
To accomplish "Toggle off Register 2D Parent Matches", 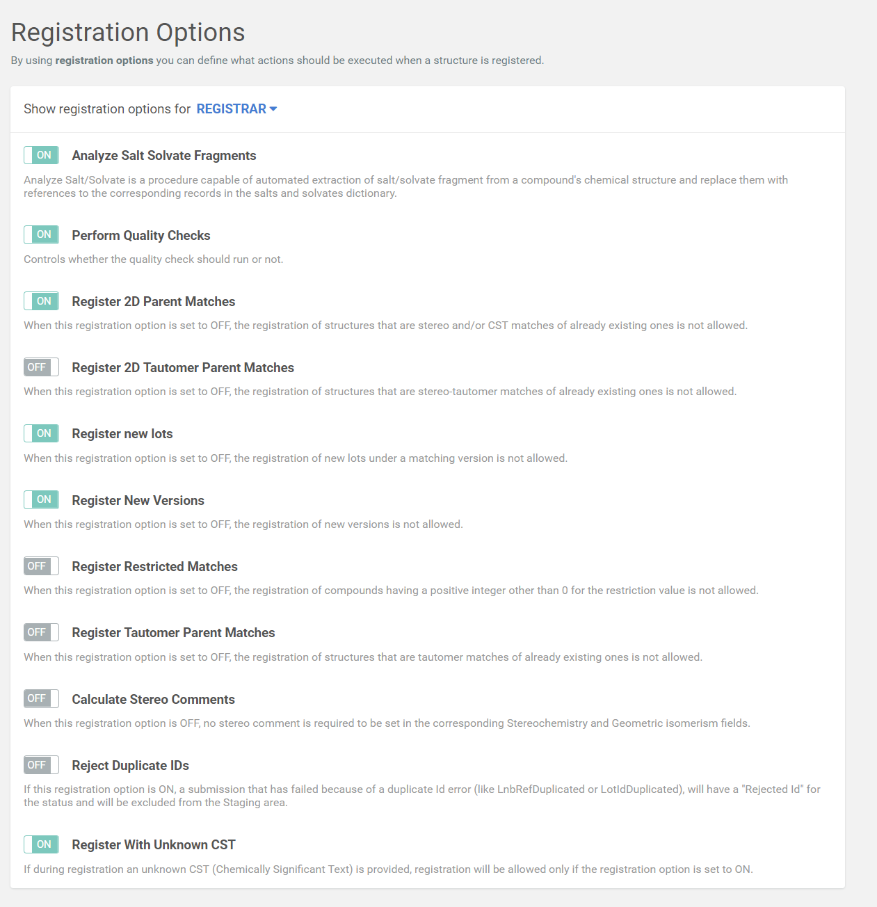I will [x=41, y=300].
